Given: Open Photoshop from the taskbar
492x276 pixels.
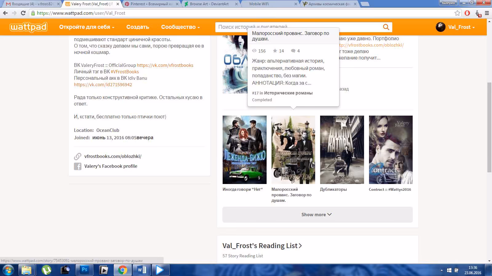Looking at the screenshot, I should click(84, 270).
